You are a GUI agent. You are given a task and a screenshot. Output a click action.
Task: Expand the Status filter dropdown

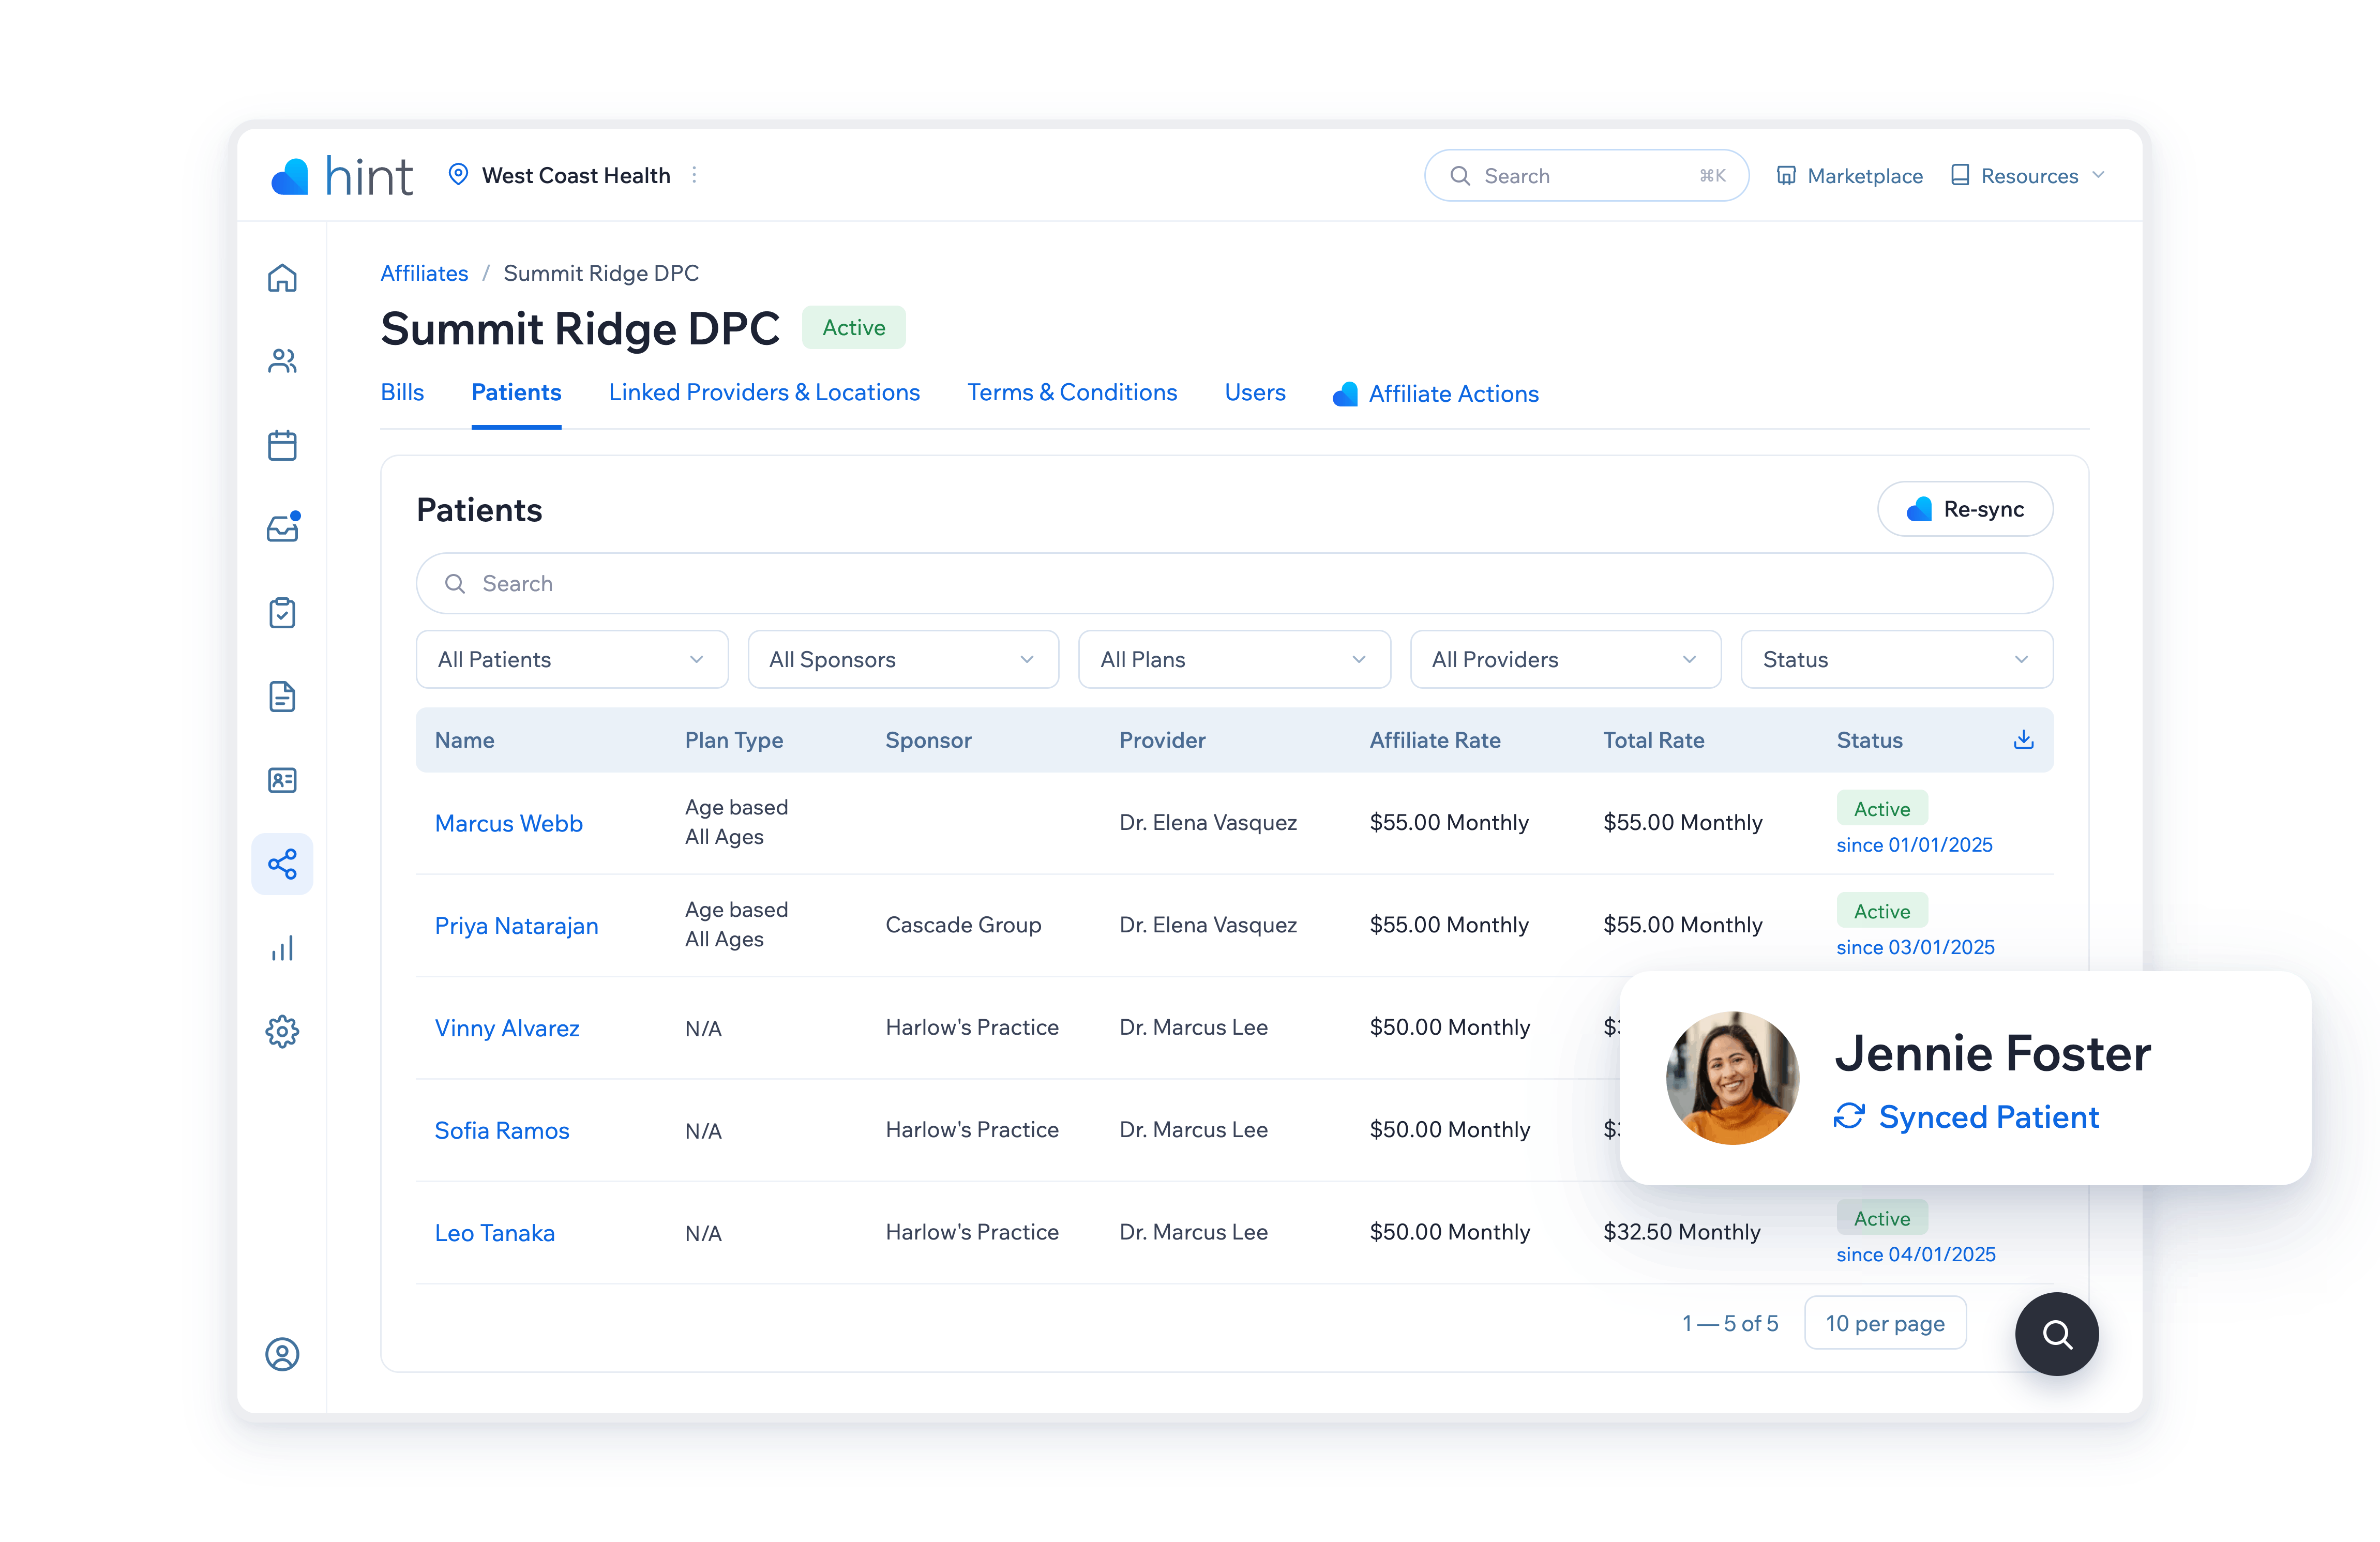click(1896, 659)
